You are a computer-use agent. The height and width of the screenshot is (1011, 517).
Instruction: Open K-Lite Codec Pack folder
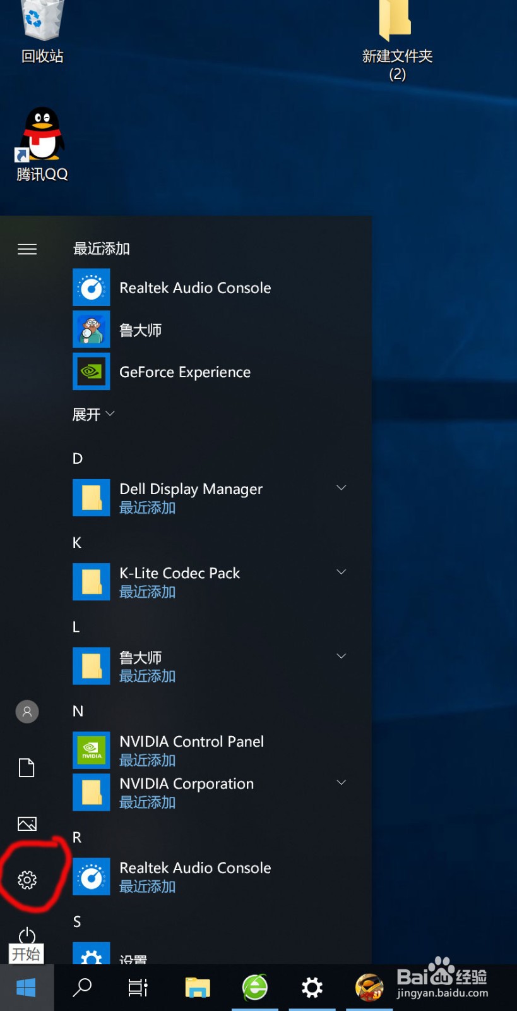tap(208, 582)
